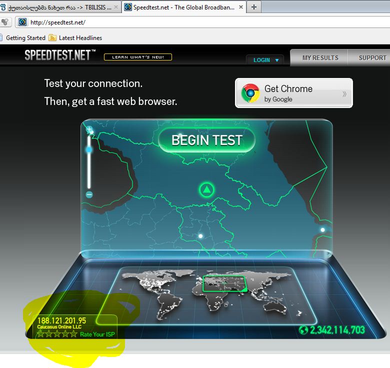Click the 2,342,114,703 test count
390x368 pixels.
[337, 330]
